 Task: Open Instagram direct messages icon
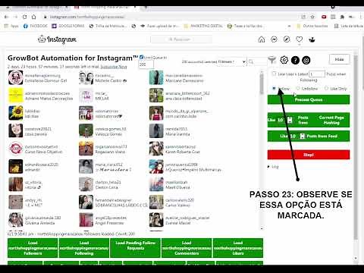tap(274, 39)
